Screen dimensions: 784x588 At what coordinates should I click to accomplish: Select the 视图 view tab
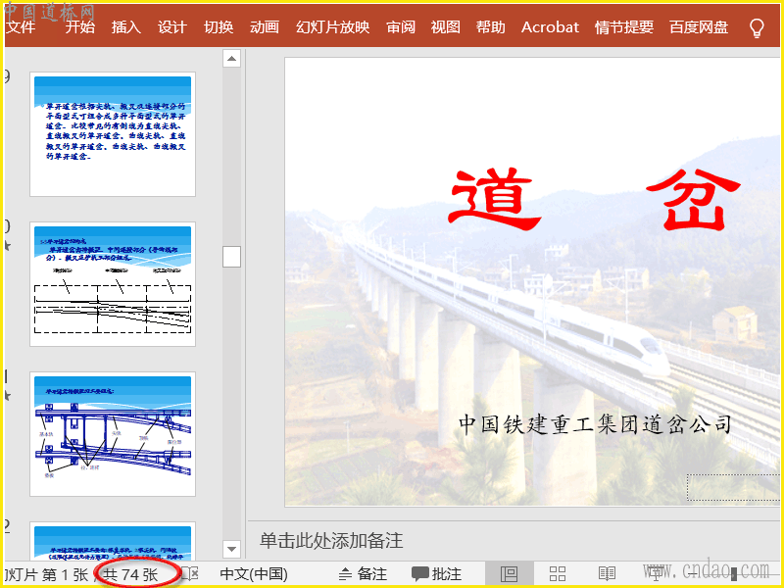point(446,27)
